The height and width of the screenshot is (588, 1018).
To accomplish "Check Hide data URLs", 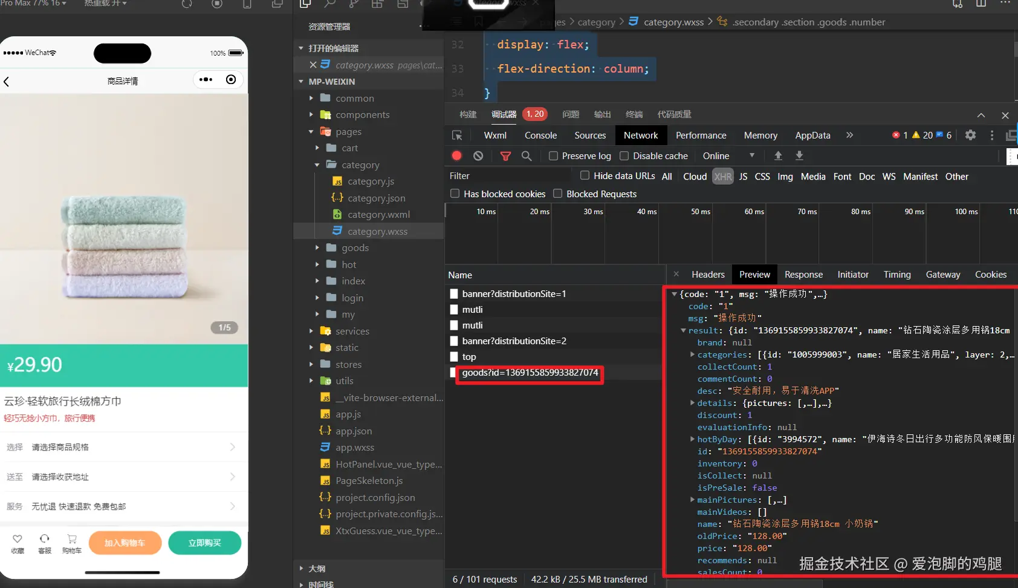I will 585,175.
